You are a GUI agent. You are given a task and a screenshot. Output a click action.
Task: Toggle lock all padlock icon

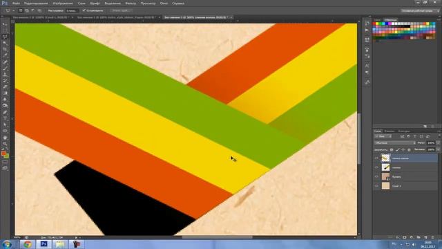409,149
